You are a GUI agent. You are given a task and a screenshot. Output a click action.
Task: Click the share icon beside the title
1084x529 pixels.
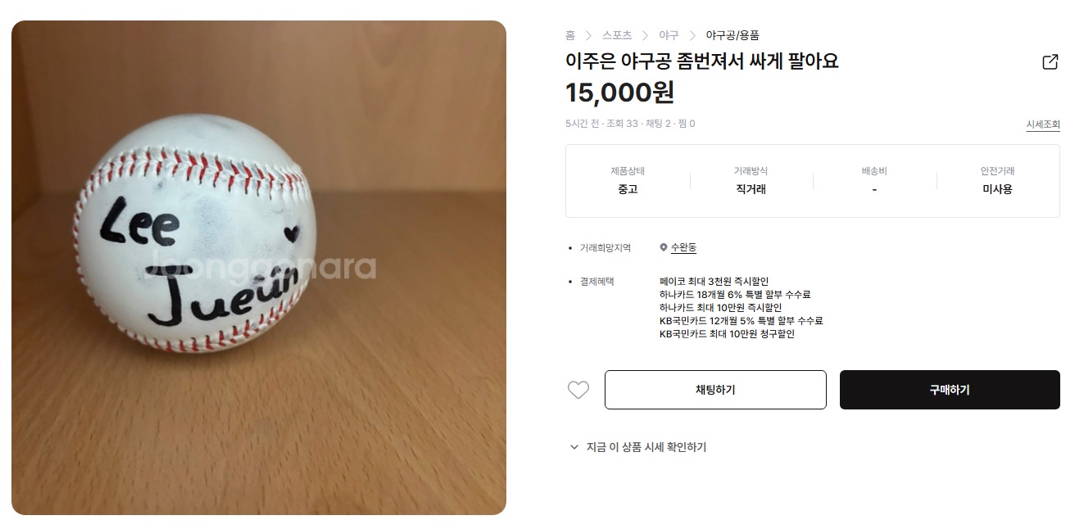1050,62
